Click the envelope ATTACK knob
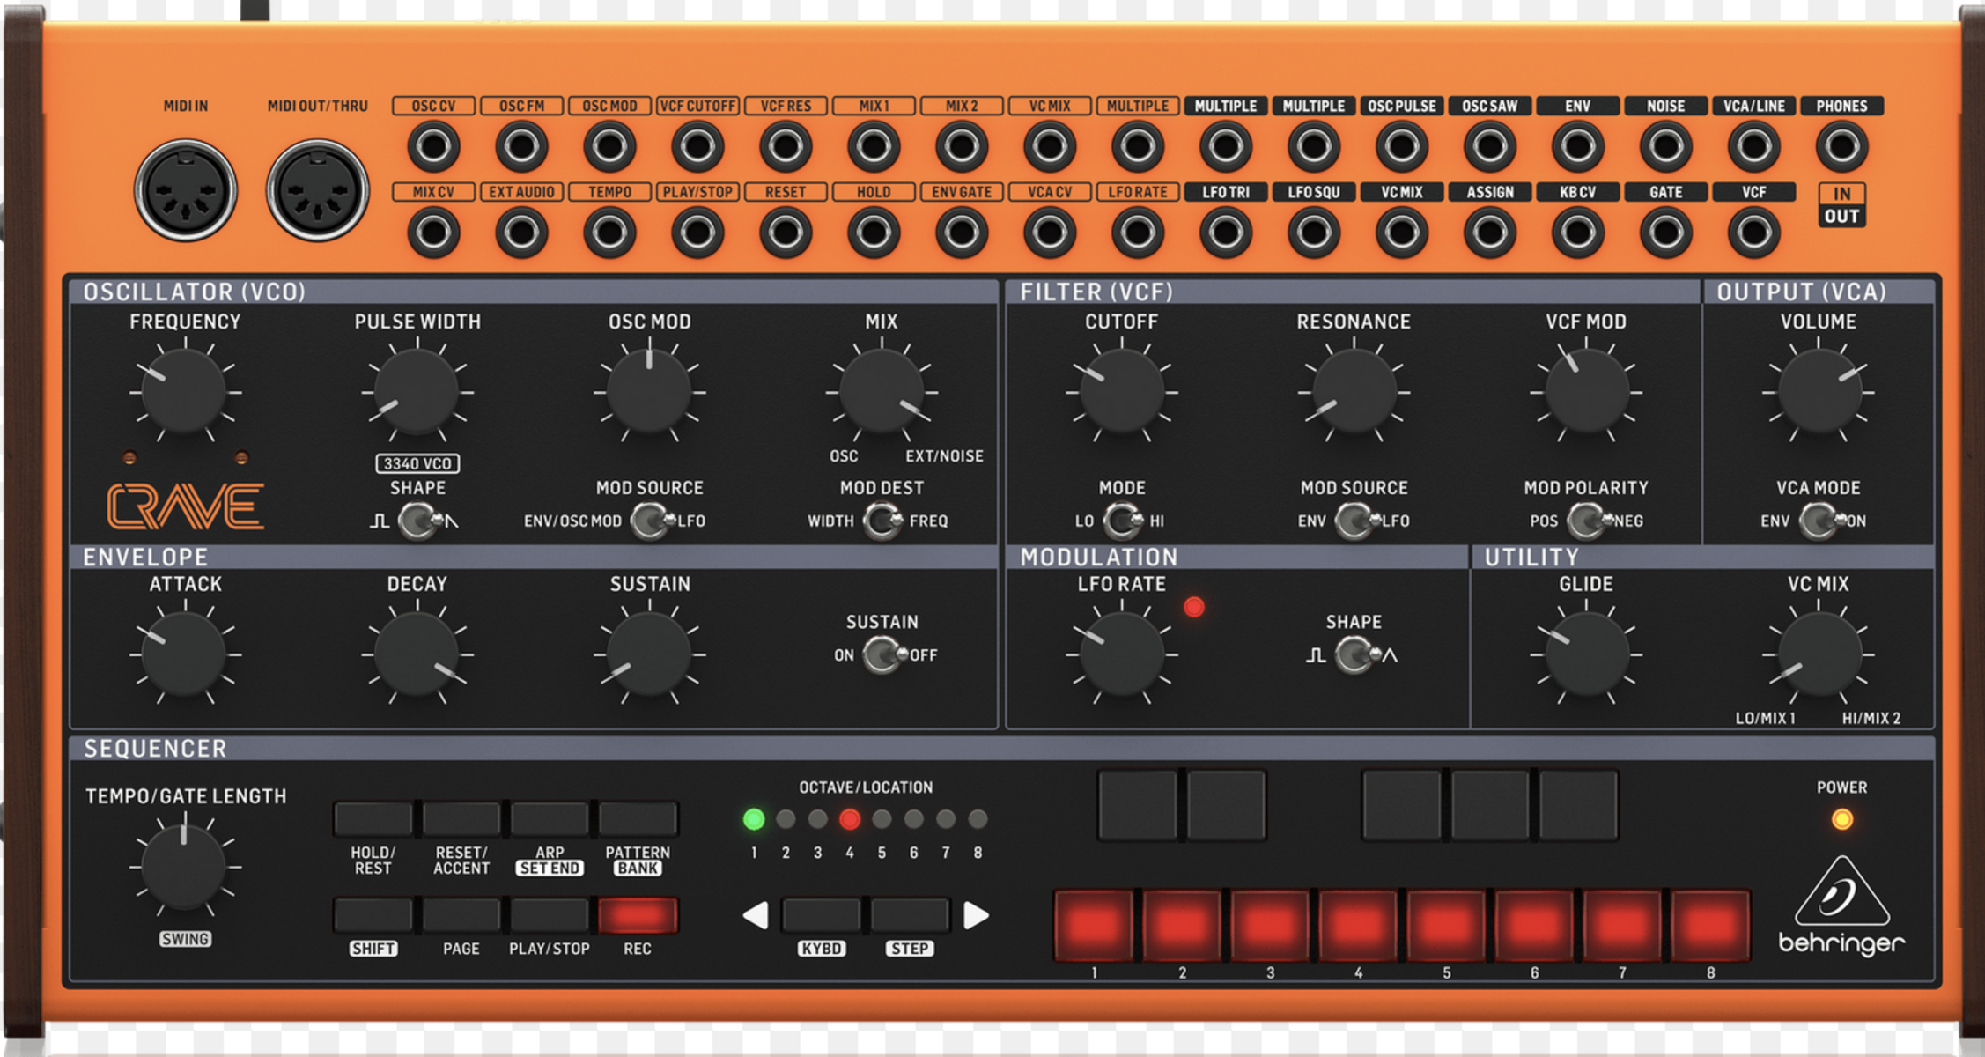The height and width of the screenshot is (1057, 1985). coord(185,654)
